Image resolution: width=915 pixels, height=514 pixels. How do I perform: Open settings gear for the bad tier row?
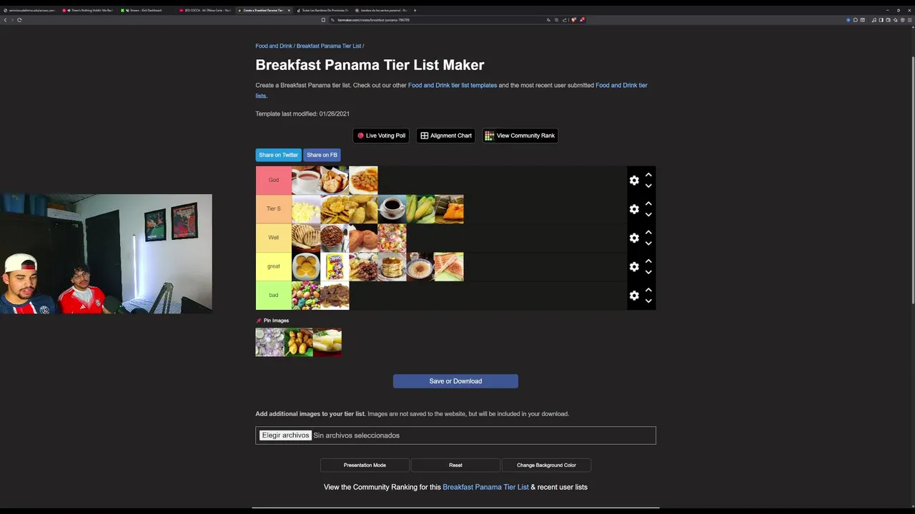(x=634, y=296)
